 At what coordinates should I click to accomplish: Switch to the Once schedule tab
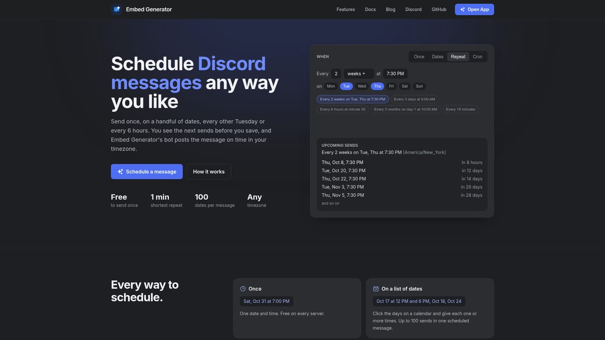pos(419,57)
